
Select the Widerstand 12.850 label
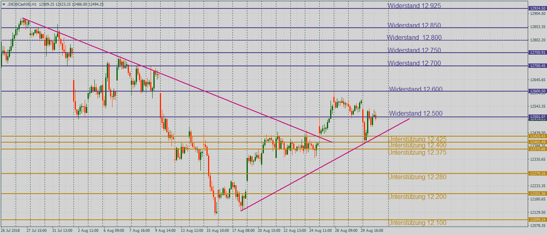(x=414, y=25)
